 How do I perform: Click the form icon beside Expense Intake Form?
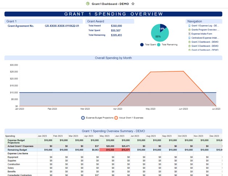189,34
